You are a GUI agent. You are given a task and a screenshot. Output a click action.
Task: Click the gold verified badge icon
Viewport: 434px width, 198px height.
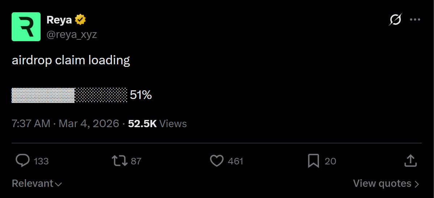click(x=80, y=20)
